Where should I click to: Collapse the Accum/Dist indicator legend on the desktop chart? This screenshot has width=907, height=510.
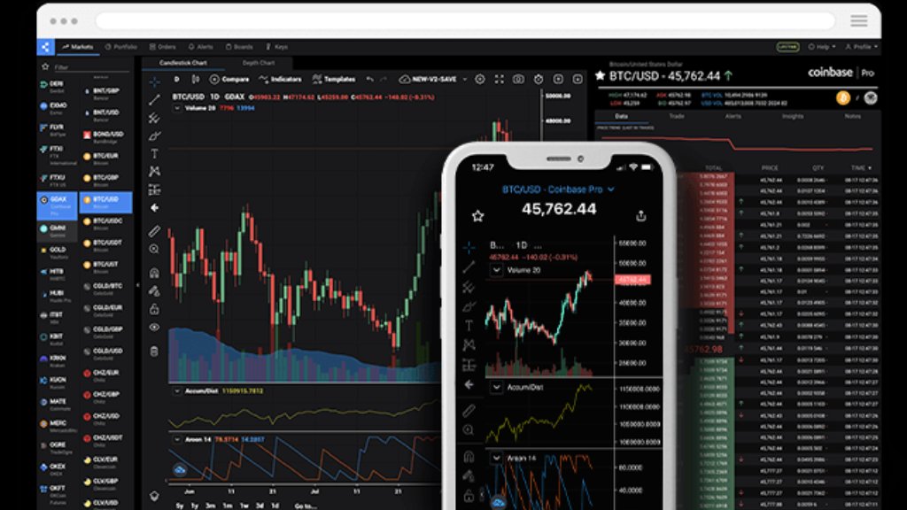(177, 390)
